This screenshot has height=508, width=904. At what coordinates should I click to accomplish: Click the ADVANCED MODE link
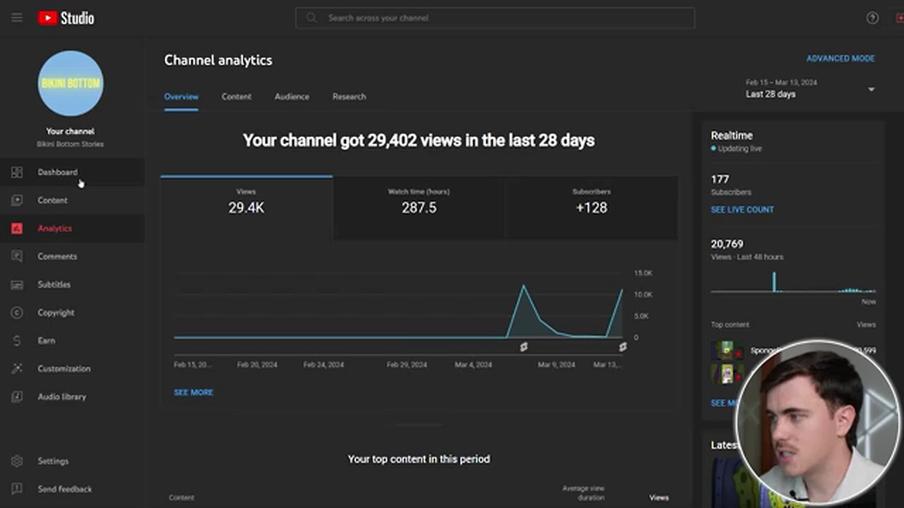840,59
